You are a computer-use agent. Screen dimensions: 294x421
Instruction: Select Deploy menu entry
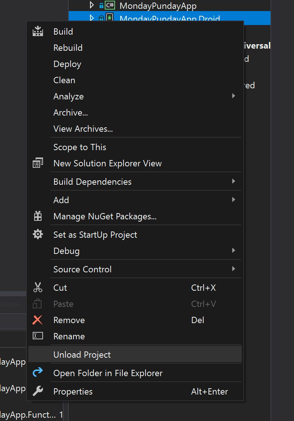[x=67, y=64]
